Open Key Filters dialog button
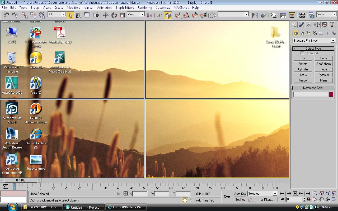338x211 pixels. (266, 200)
